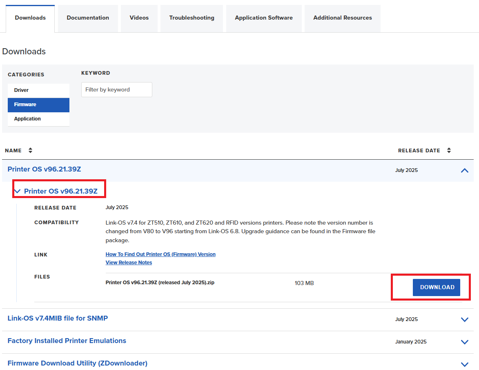Click the Filter by keyword field
Screen dimensions: 479x370
pyautogui.click(x=117, y=90)
